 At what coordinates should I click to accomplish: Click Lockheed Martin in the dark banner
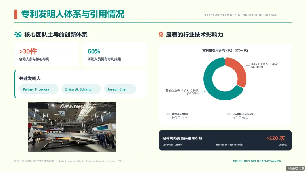(172, 145)
